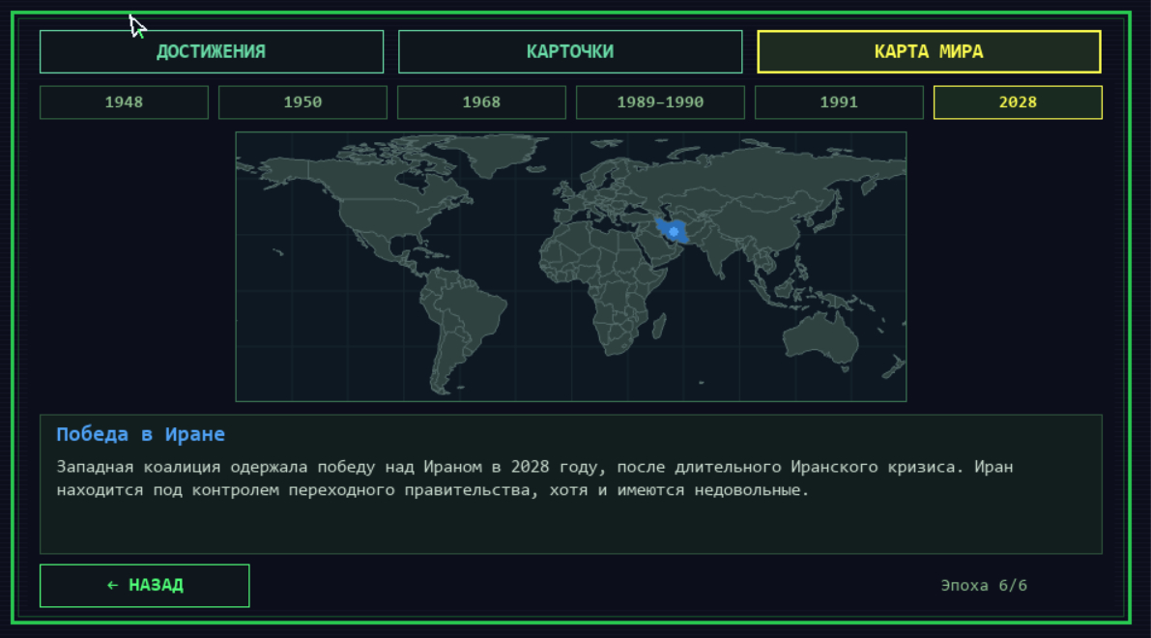Click Madagascar on the world map
The width and height of the screenshot is (1151, 638).
(658, 325)
